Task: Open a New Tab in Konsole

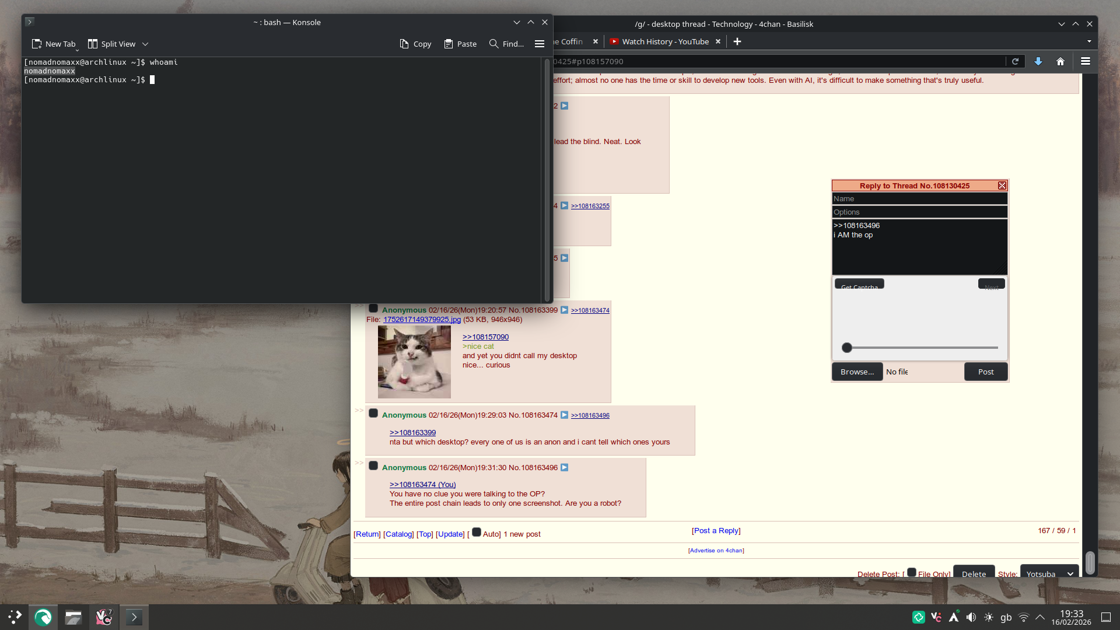Action: click(x=54, y=44)
